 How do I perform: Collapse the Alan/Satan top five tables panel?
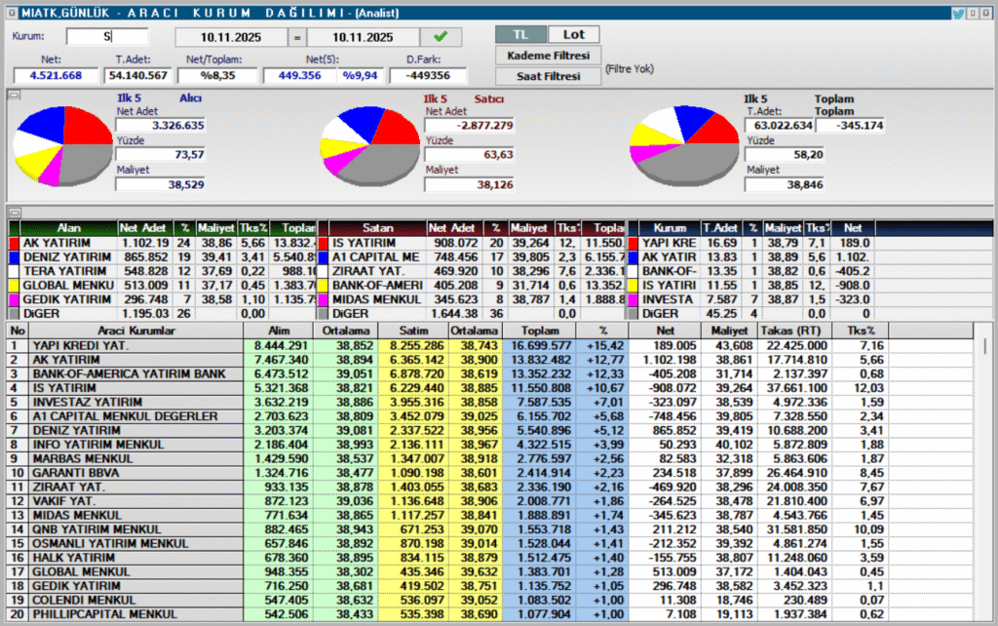pos(13,212)
